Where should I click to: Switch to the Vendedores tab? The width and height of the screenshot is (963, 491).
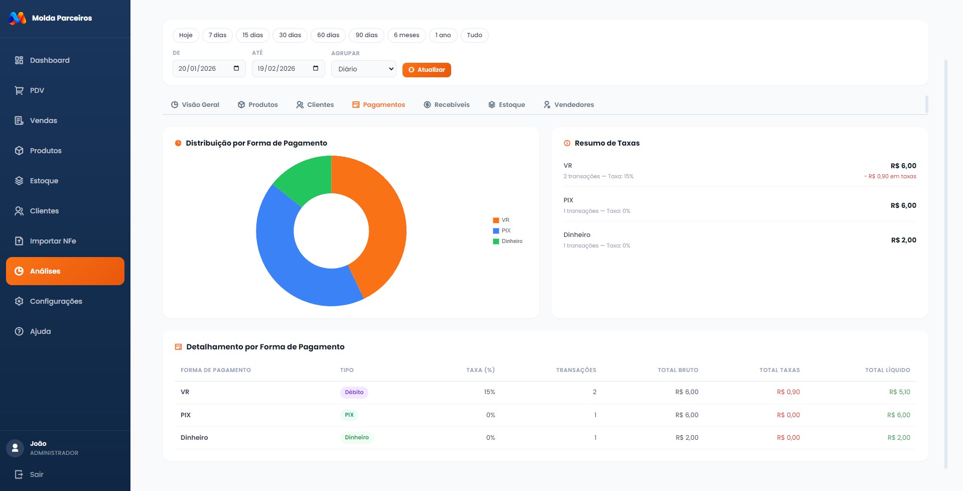(569, 105)
